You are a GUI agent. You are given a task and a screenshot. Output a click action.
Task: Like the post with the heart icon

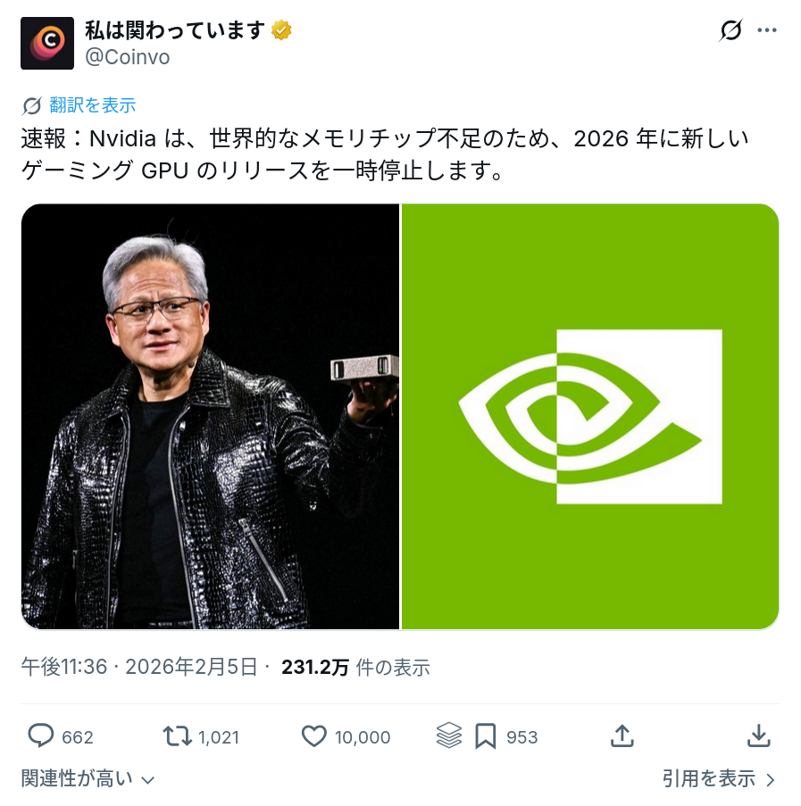tap(313, 736)
